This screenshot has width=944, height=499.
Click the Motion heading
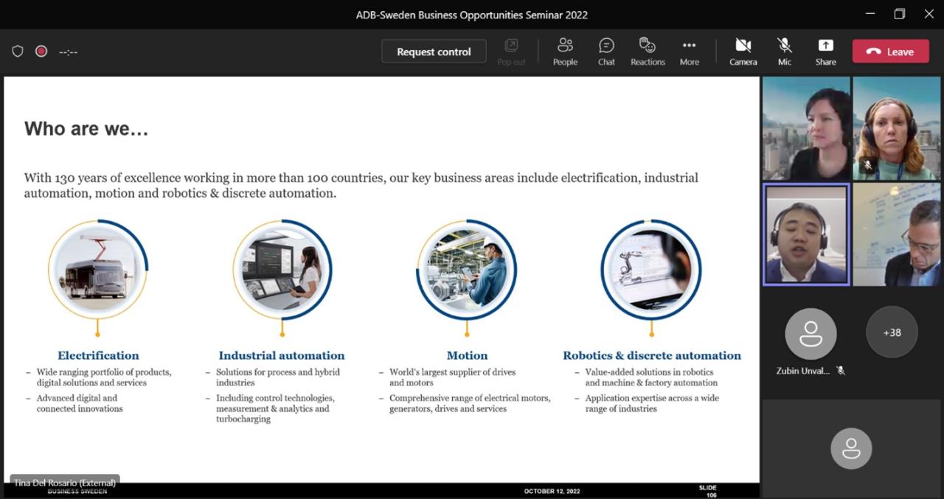(467, 355)
